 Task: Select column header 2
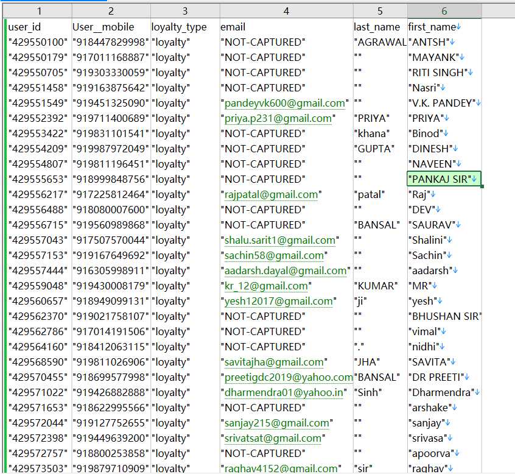tap(111, 11)
